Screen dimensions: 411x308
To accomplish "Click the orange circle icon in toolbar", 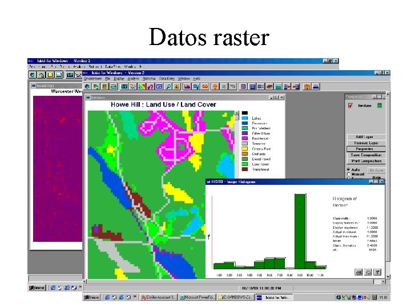I will [215, 87].
